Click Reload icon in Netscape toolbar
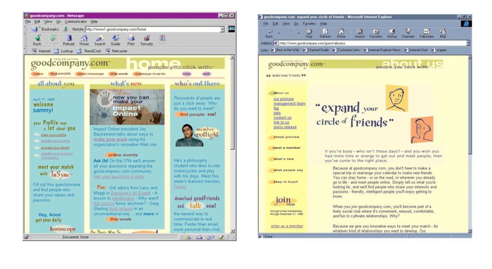 68,40
